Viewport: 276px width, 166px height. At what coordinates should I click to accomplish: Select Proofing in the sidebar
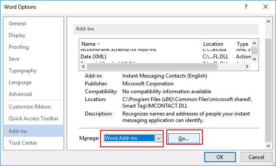34,47
